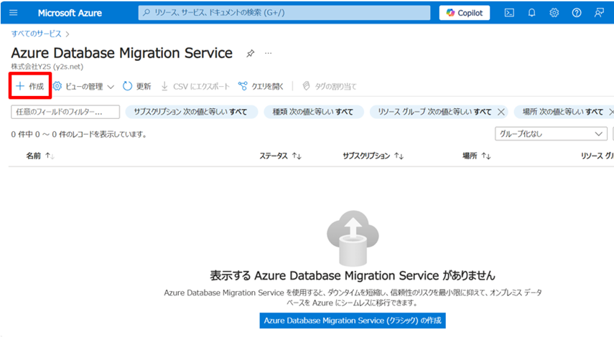Click the 作成 (create) button
The image size is (614, 357).
click(30, 86)
